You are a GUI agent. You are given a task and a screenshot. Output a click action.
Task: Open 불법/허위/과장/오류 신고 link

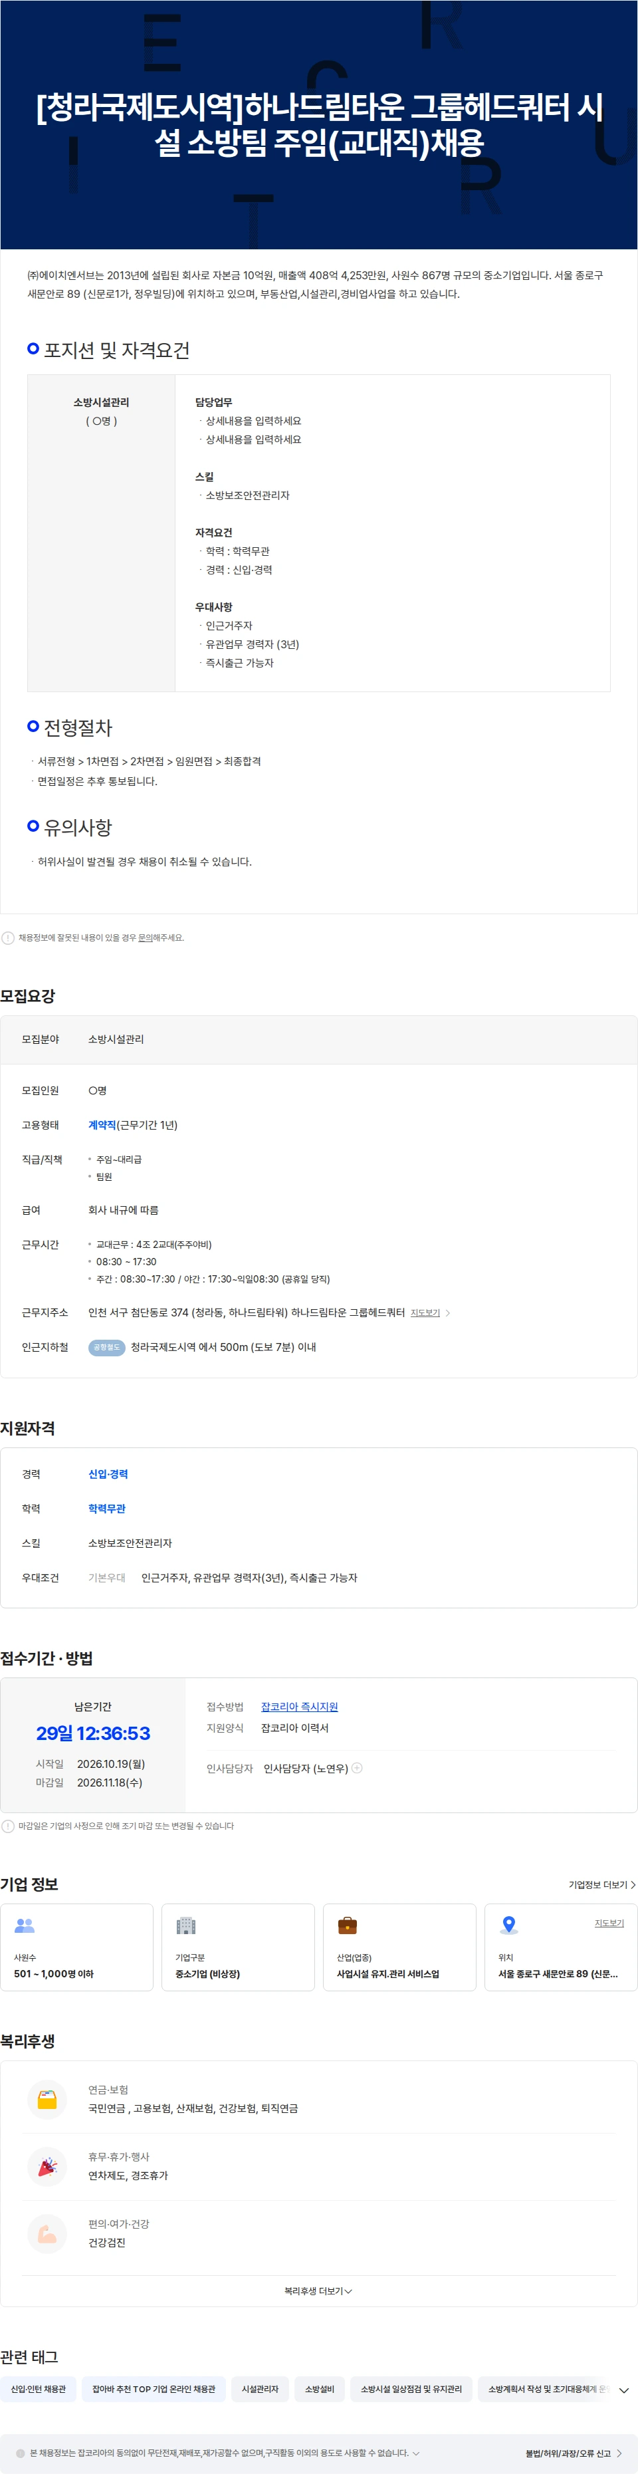click(x=574, y=2453)
